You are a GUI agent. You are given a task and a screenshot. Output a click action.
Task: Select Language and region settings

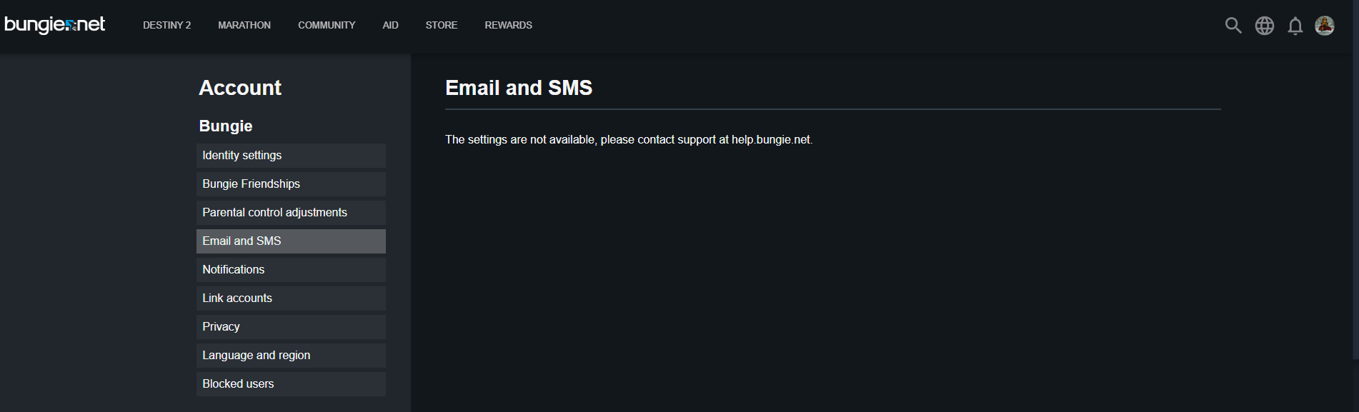coord(291,356)
